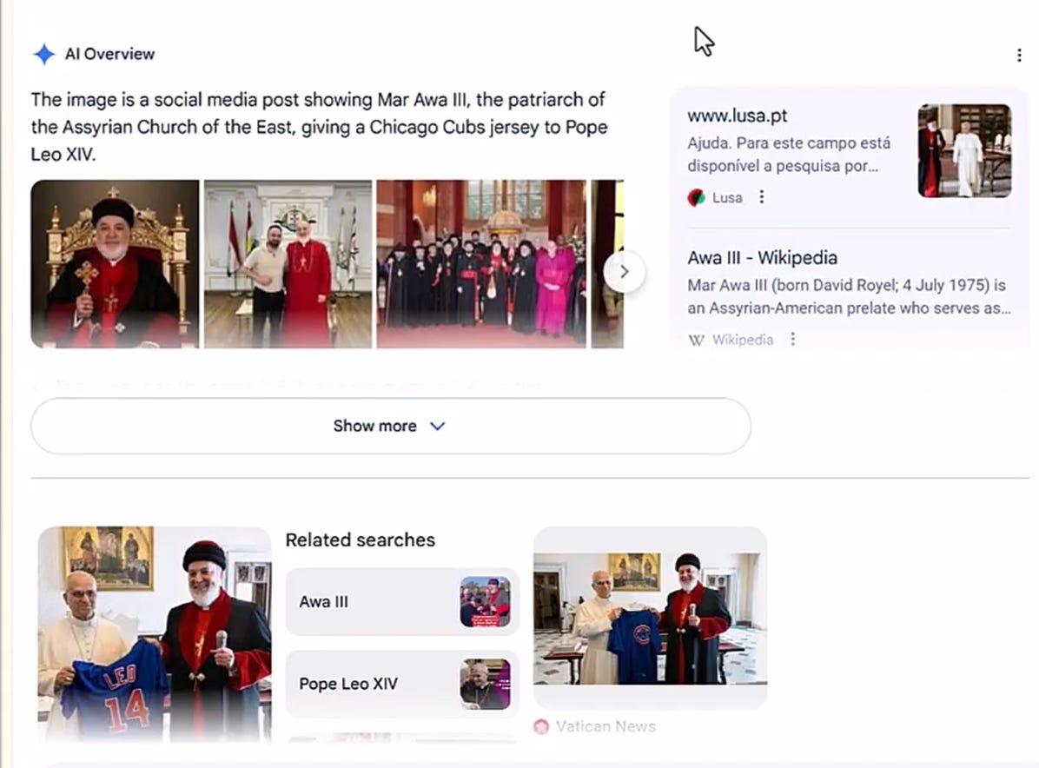Open the three-dot menu next to Lusa
1039x768 pixels.
761,197
